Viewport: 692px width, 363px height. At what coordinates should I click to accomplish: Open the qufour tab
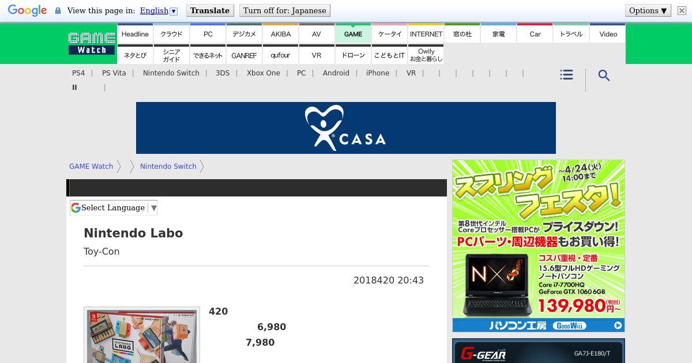[x=280, y=55]
